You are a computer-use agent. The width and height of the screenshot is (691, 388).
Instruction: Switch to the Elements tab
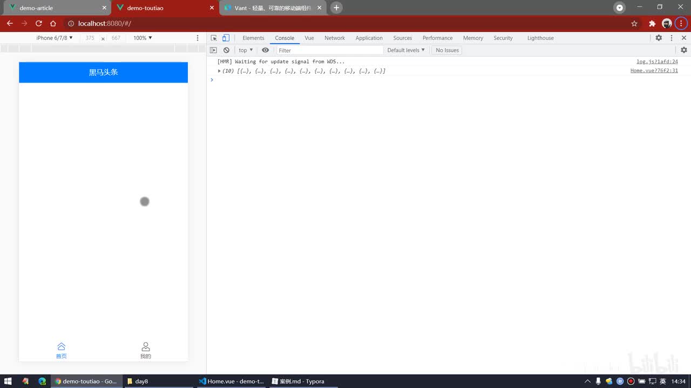coord(253,38)
